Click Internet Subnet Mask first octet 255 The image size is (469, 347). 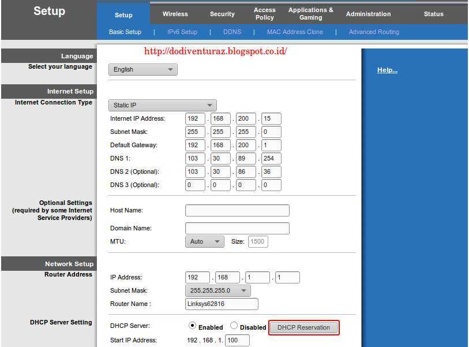tap(195, 132)
